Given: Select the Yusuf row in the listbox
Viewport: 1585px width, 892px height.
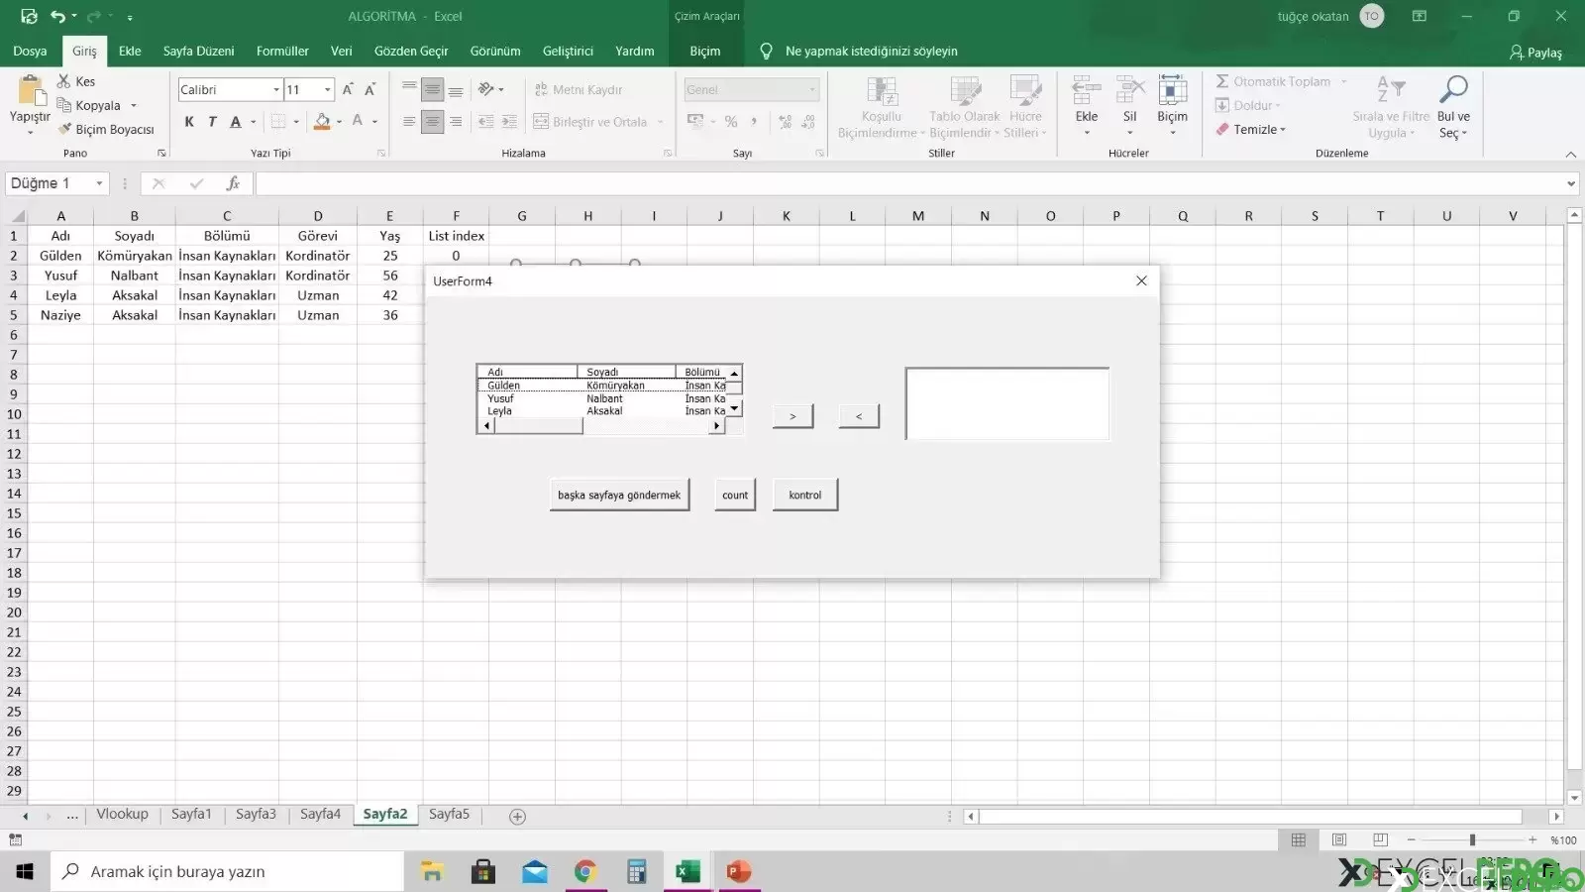Looking at the screenshot, I should point(601,398).
